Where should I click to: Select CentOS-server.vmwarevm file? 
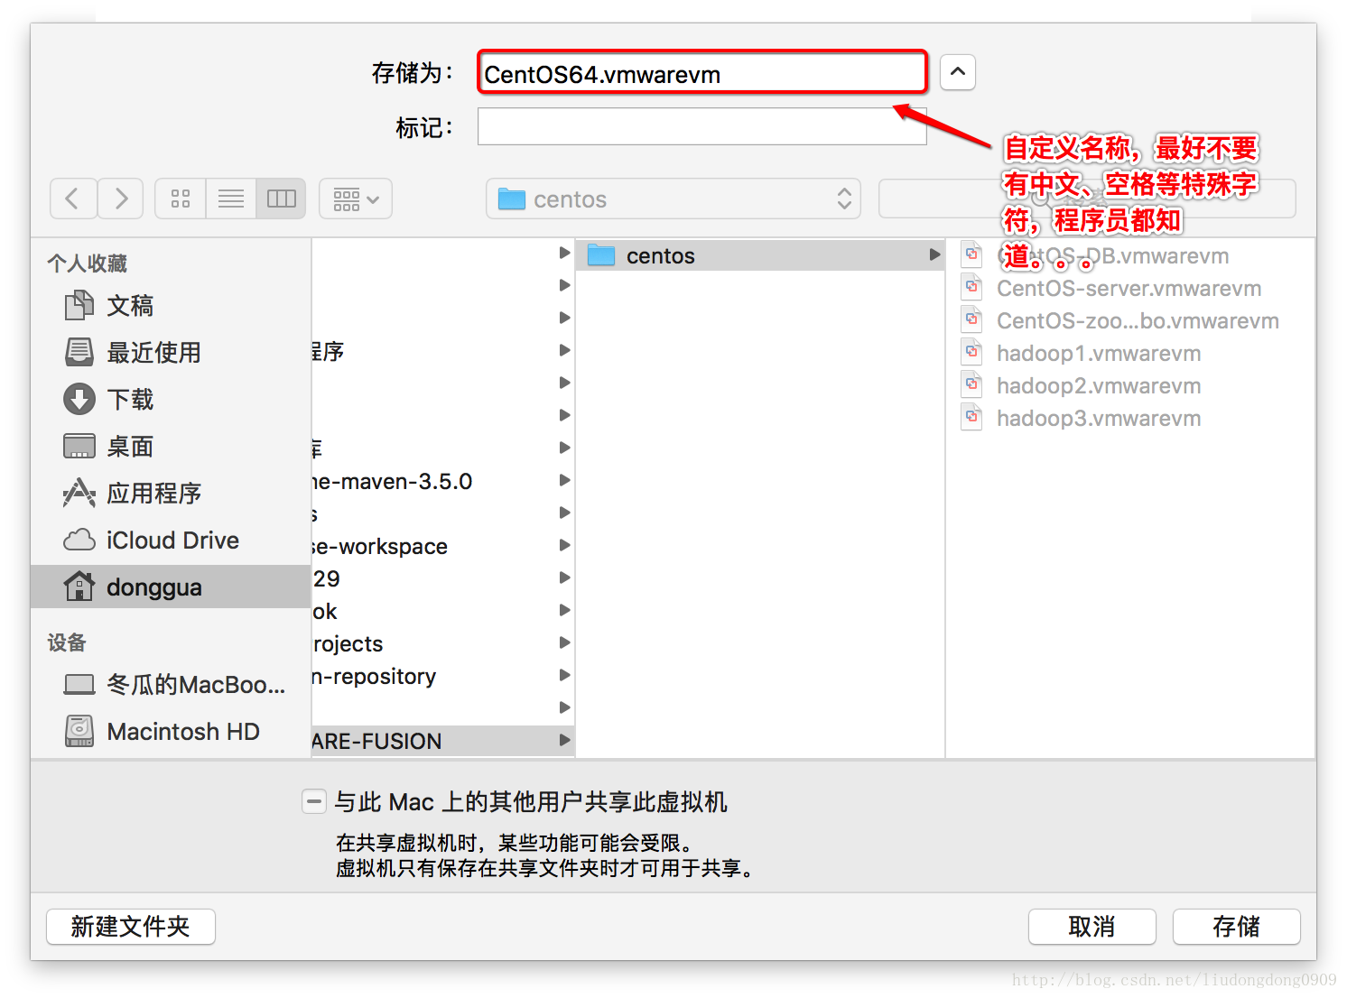[1130, 288]
